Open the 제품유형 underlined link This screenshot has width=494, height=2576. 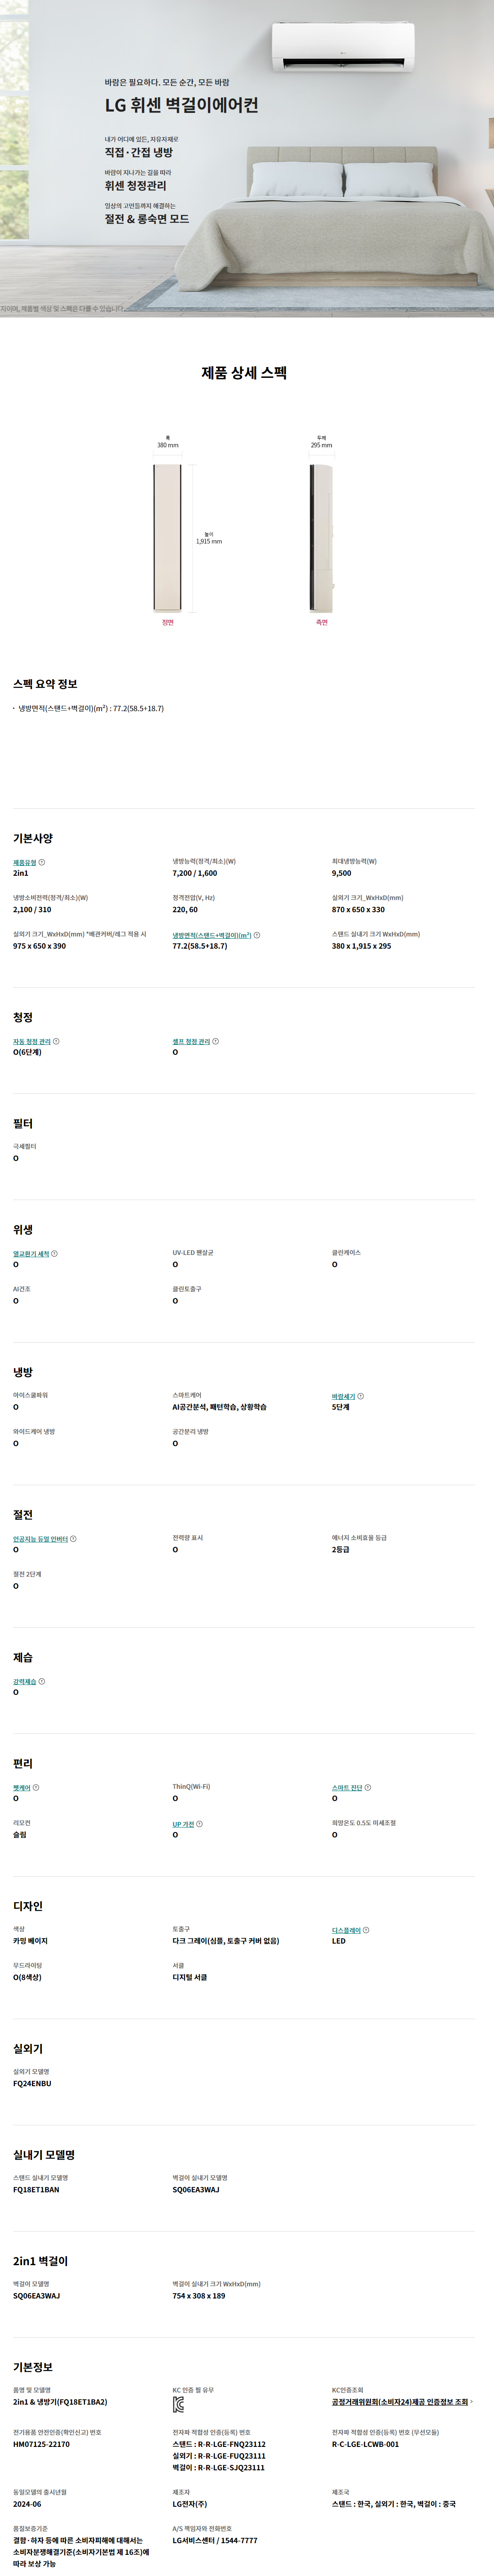24,862
